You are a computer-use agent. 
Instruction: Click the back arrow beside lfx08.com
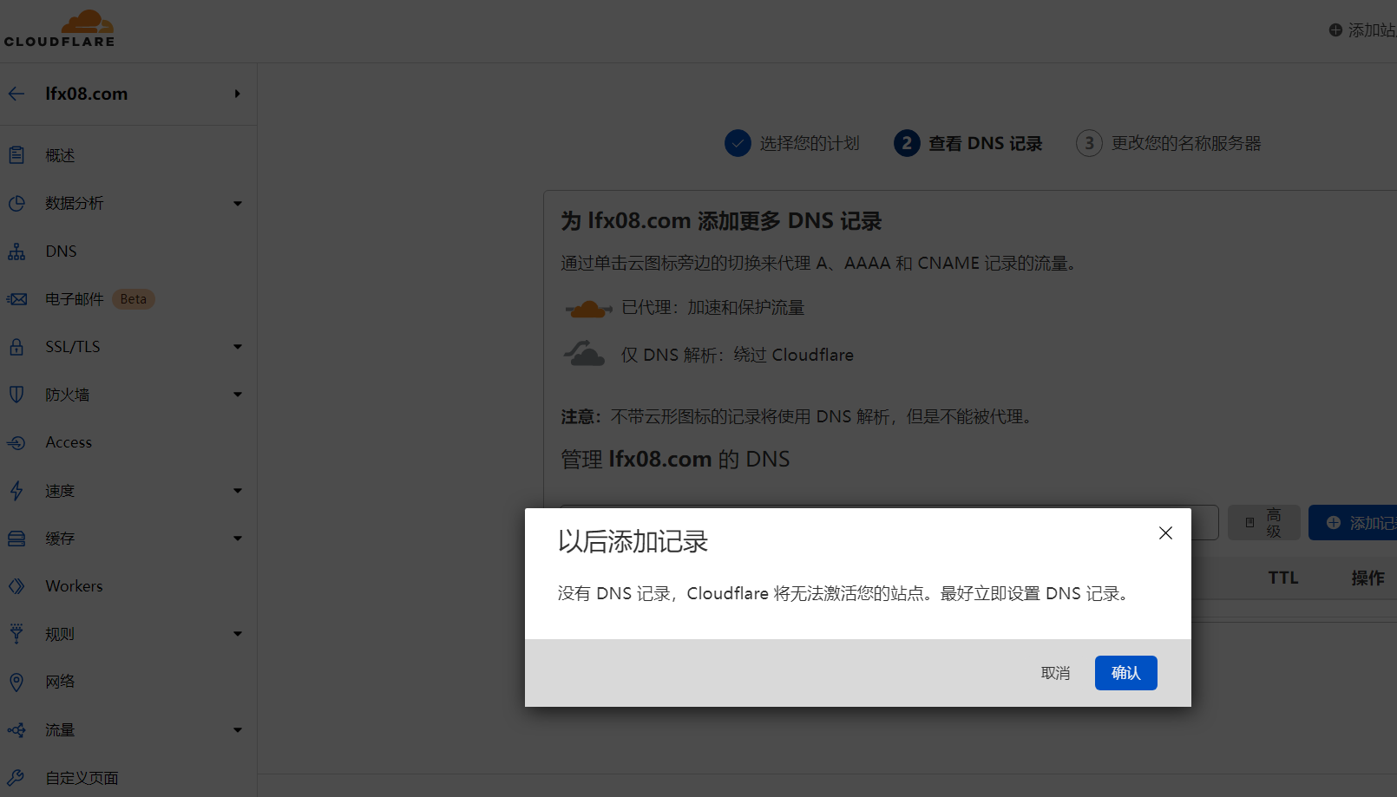pos(16,94)
